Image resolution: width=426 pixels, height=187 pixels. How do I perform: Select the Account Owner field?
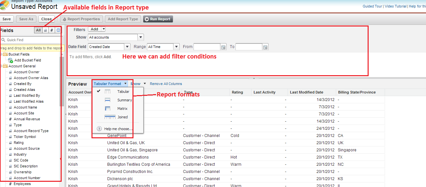(x=27, y=72)
